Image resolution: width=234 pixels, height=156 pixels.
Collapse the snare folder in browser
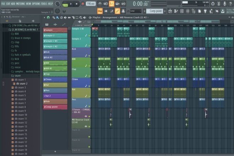pos(17,76)
